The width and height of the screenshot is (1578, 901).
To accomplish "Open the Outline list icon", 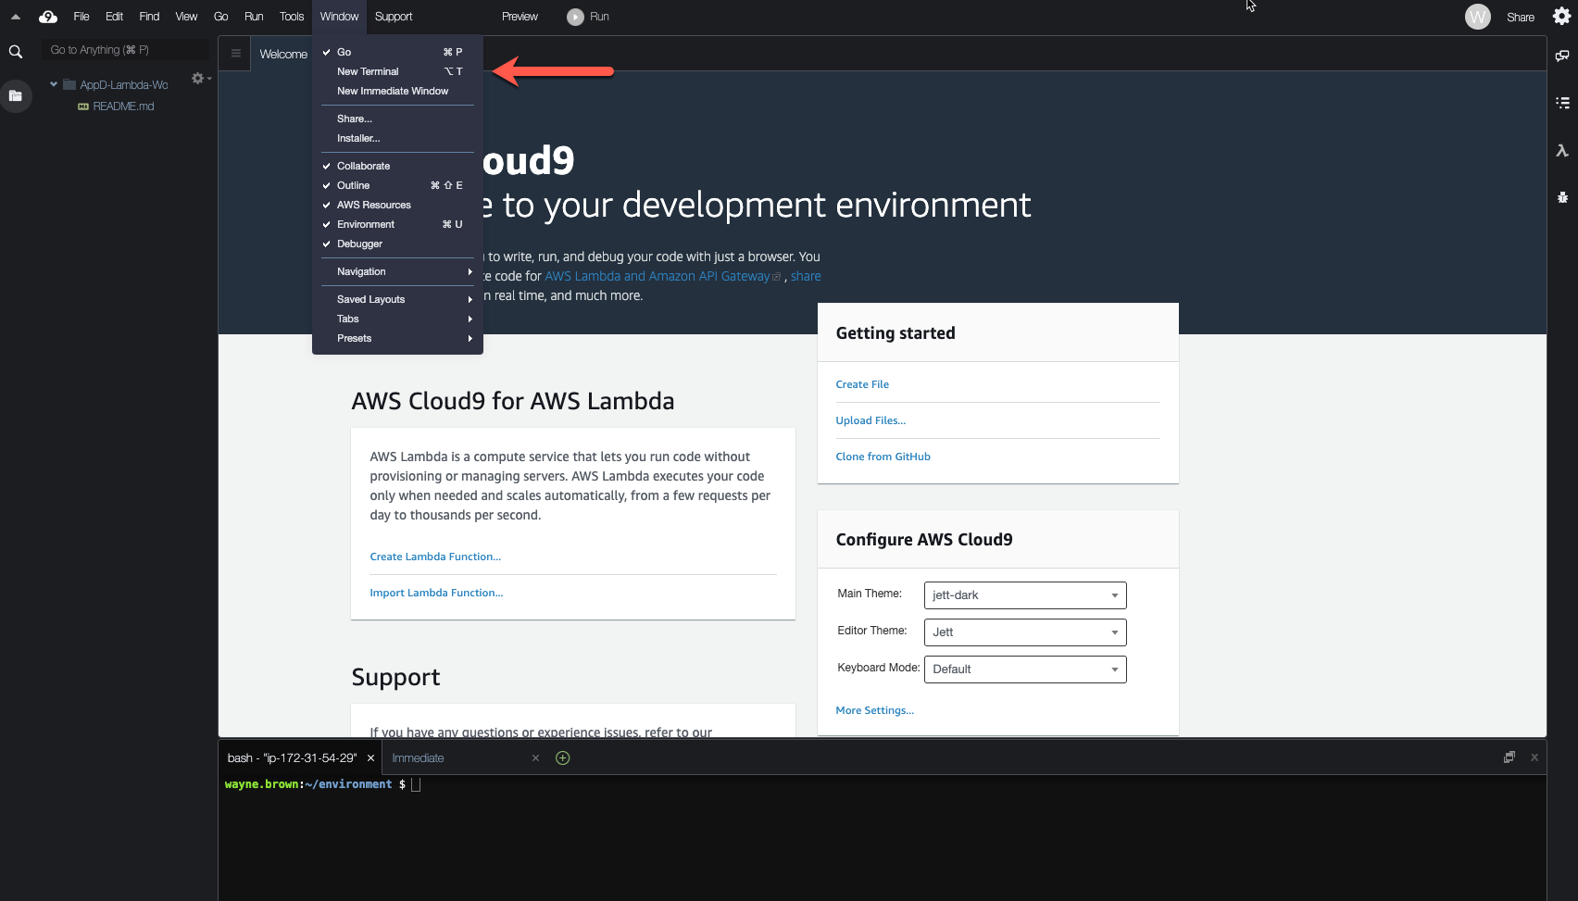I will [x=1562, y=103].
